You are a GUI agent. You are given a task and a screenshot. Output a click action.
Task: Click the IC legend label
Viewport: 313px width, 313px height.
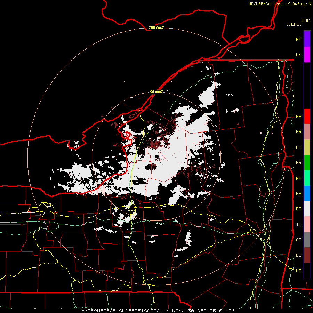(x=298, y=225)
